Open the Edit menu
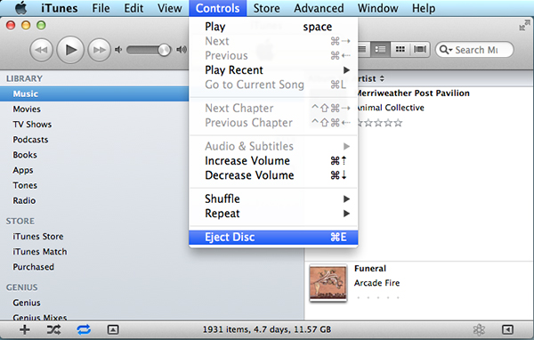Viewport: 534px width, 340px height. tap(133, 8)
